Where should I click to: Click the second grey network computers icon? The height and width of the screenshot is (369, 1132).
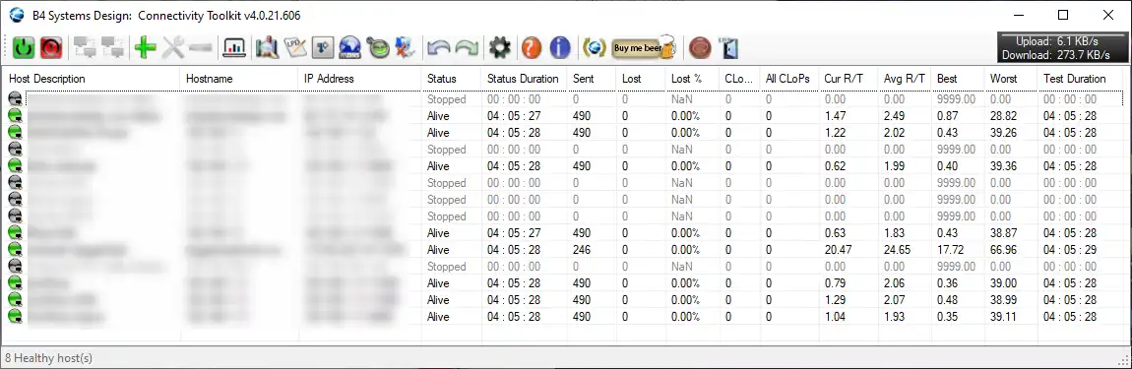[113, 48]
